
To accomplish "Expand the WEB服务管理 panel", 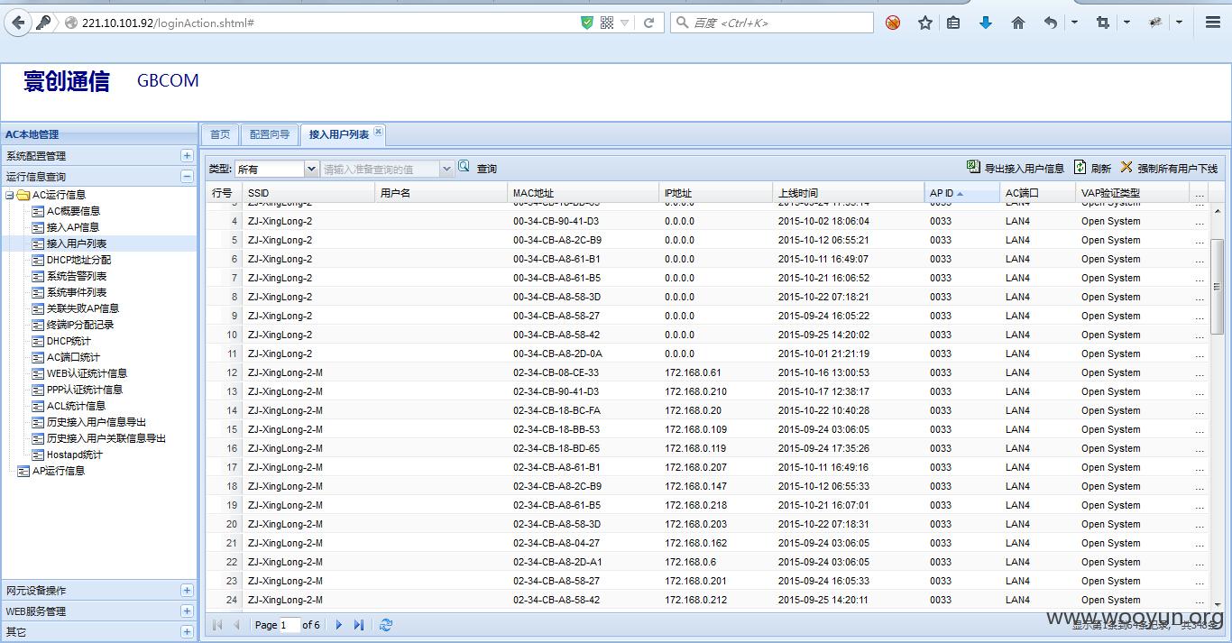I will coord(187,611).
